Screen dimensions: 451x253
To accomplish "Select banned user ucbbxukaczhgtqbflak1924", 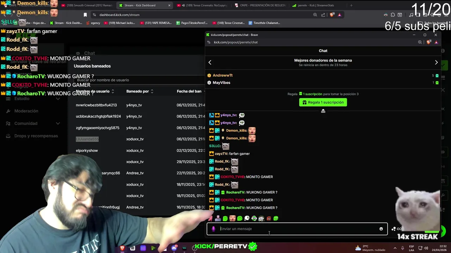I will [x=98, y=116].
